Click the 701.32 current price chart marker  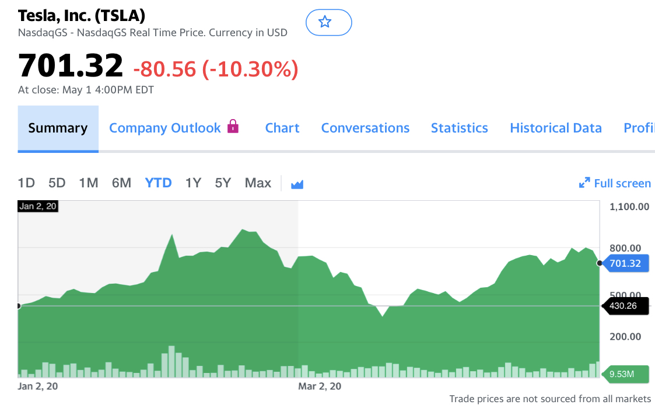tap(625, 264)
